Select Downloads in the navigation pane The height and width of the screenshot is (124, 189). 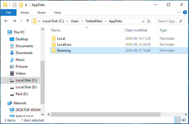(x=24, y=53)
